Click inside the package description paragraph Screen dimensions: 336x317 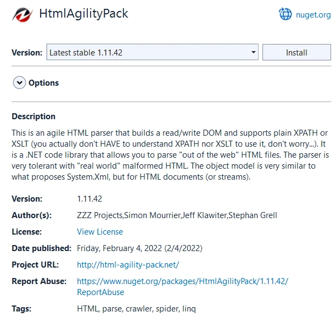click(170, 155)
